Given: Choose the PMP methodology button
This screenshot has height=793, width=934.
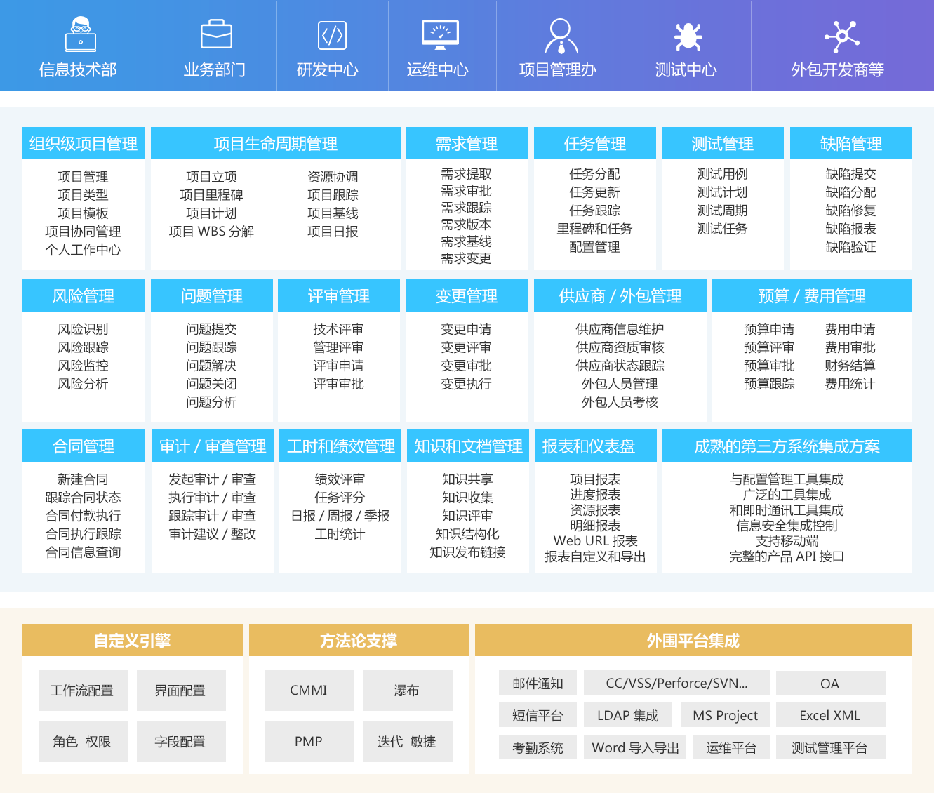Looking at the screenshot, I should click(x=309, y=742).
